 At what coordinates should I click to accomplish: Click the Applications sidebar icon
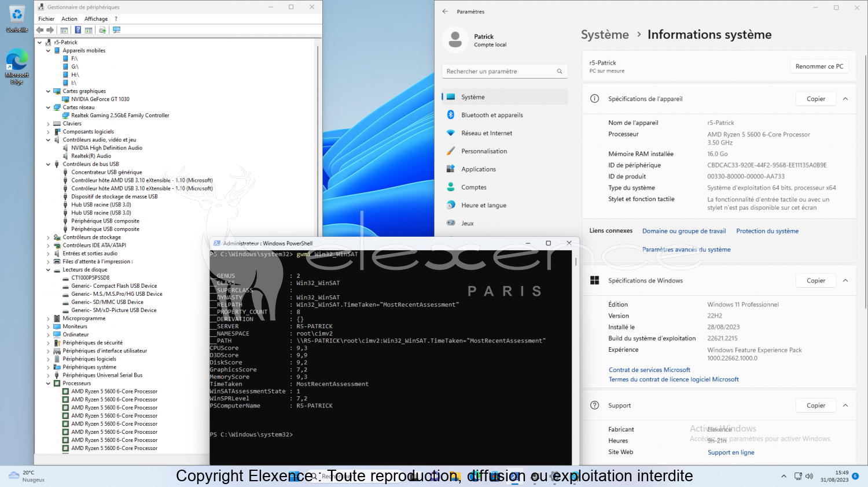coord(451,169)
